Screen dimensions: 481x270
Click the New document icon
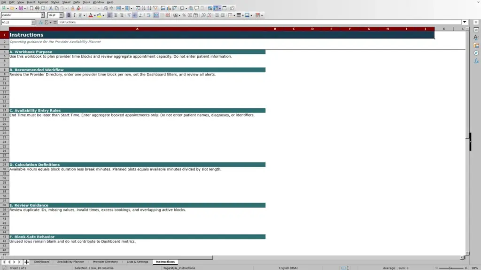coord(4,8)
